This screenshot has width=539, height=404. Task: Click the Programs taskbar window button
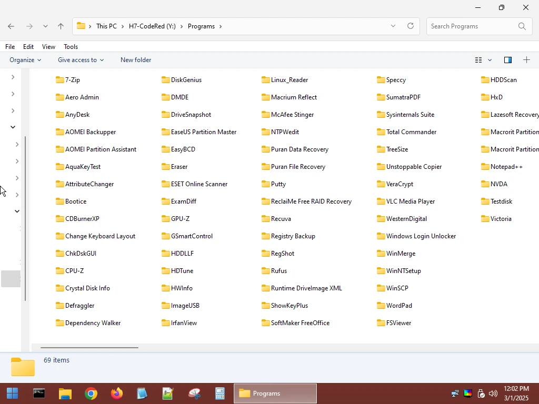(x=275, y=393)
